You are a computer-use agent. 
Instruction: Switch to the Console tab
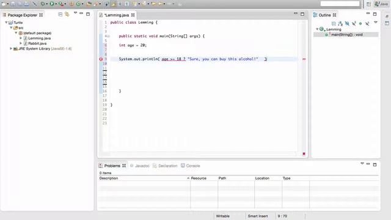pyautogui.click(x=191, y=166)
